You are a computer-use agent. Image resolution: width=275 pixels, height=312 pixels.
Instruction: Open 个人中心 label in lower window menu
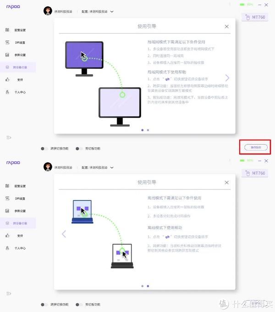[20, 248]
